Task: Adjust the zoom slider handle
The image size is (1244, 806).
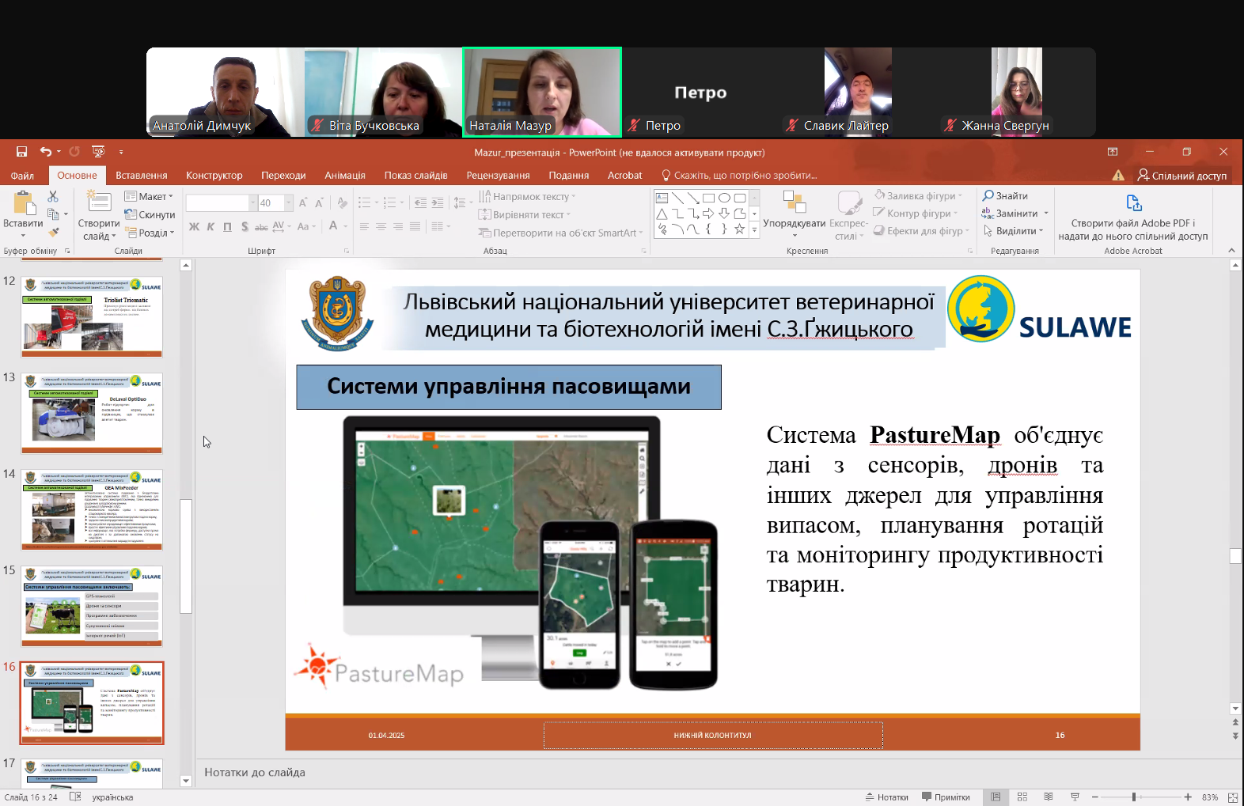Action: point(1134,797)
